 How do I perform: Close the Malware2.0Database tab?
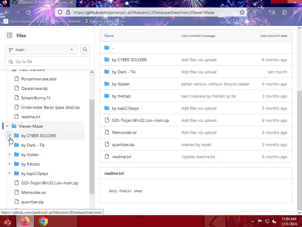[71, 2]
